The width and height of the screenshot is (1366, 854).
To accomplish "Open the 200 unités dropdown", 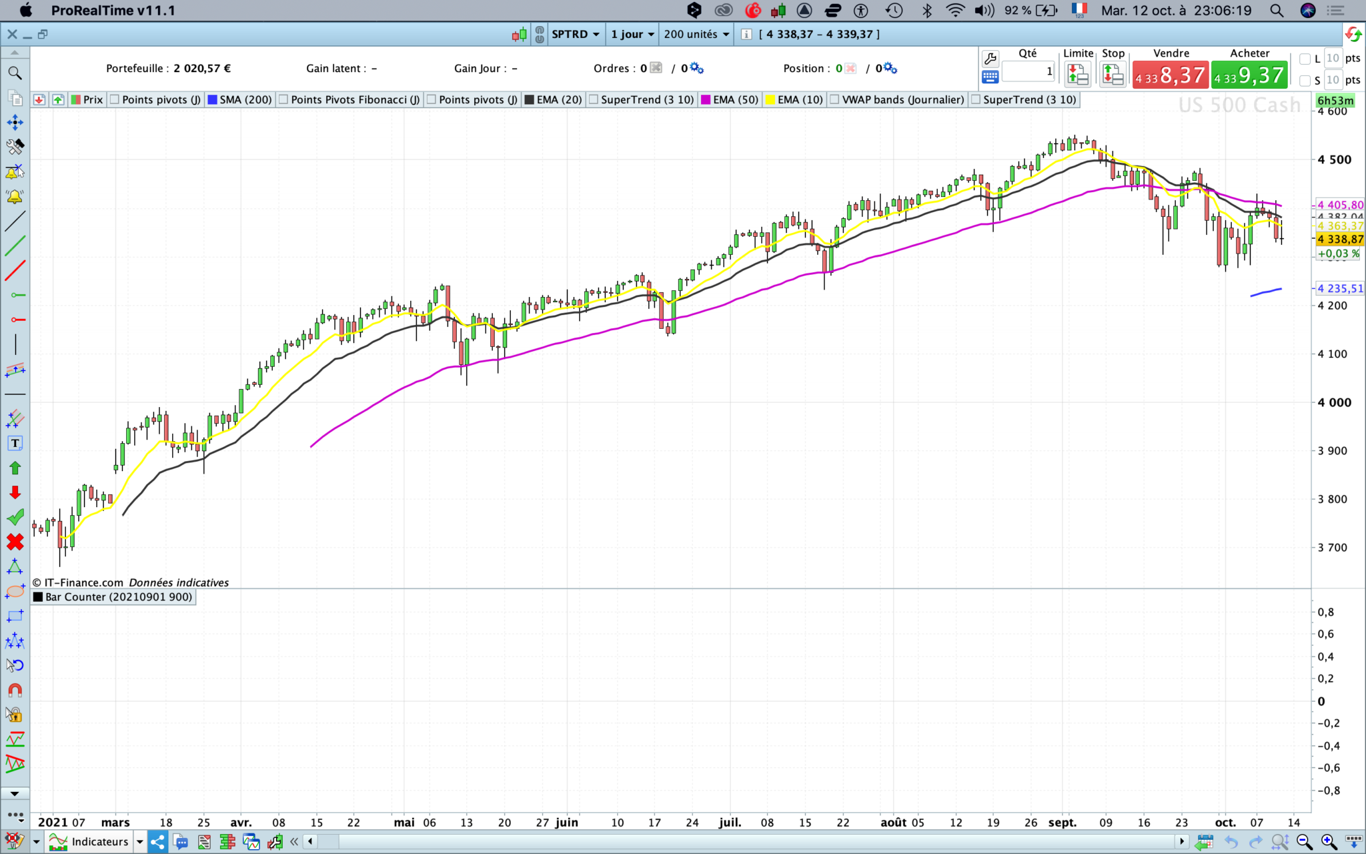I will (x=696, y=34).
